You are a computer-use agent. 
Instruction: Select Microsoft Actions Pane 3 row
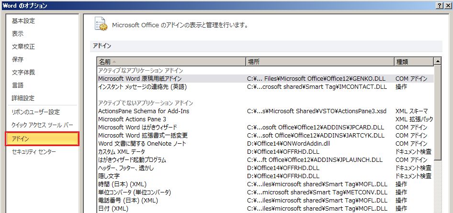click(265, 119)
